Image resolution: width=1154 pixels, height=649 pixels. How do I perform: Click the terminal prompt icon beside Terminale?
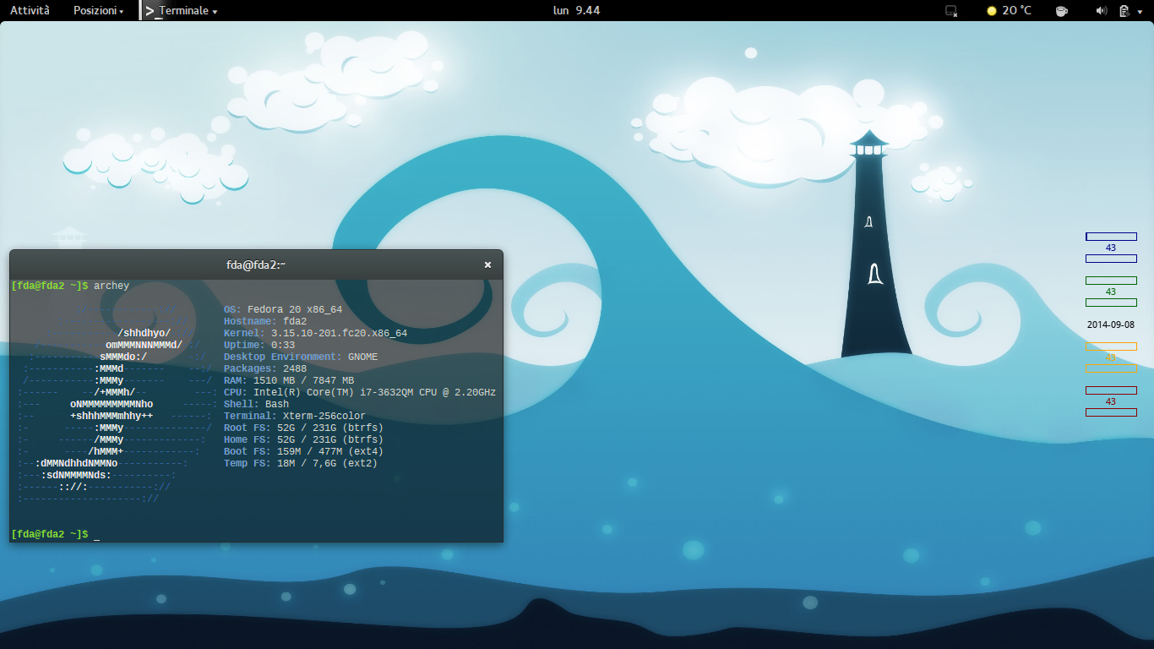click(150, 11)
